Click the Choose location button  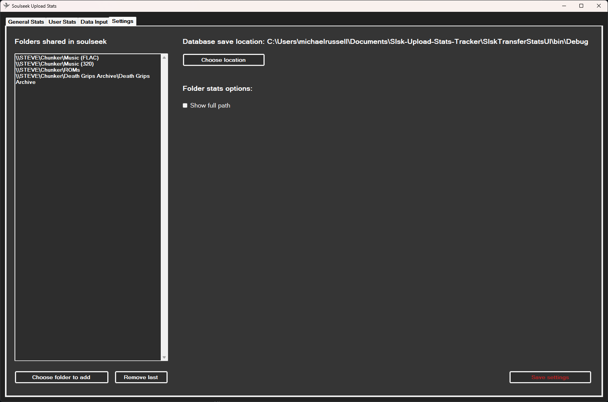[223, 60]
